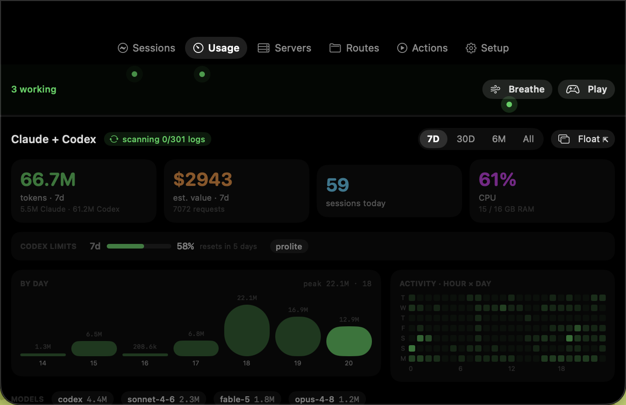Click the green session dot under Sessions
Image resolution: width=626 pixels, height=405 pixels.
134,74
